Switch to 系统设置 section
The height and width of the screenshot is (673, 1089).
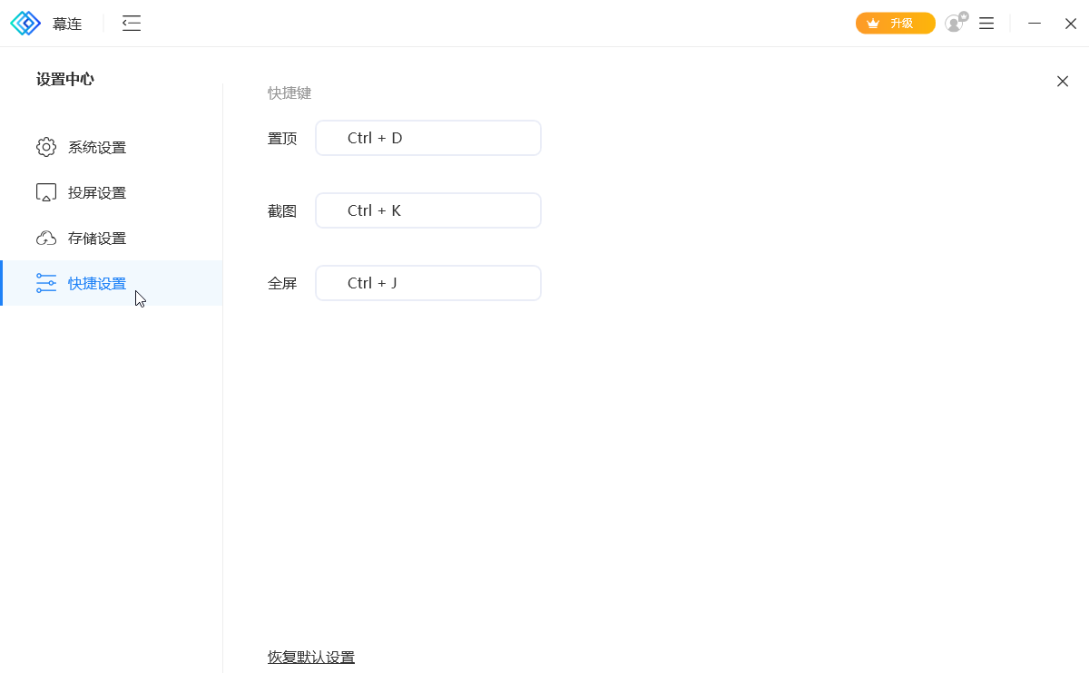(95, 147)
